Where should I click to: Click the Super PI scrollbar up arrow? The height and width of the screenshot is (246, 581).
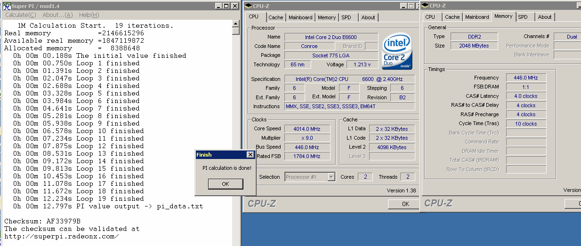[236, 24]
